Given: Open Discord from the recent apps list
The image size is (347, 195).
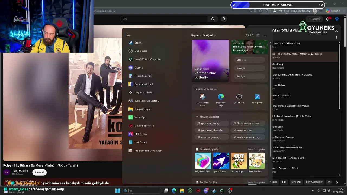Looking at the screenshot, I should pyautogui.click(x=157, y=68).
